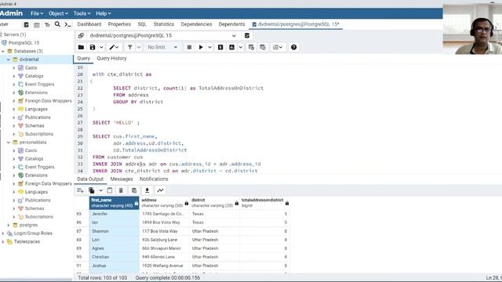Open the Macros list dropdown
Viewport: 502px width, 282px height.
click(278, 47)
